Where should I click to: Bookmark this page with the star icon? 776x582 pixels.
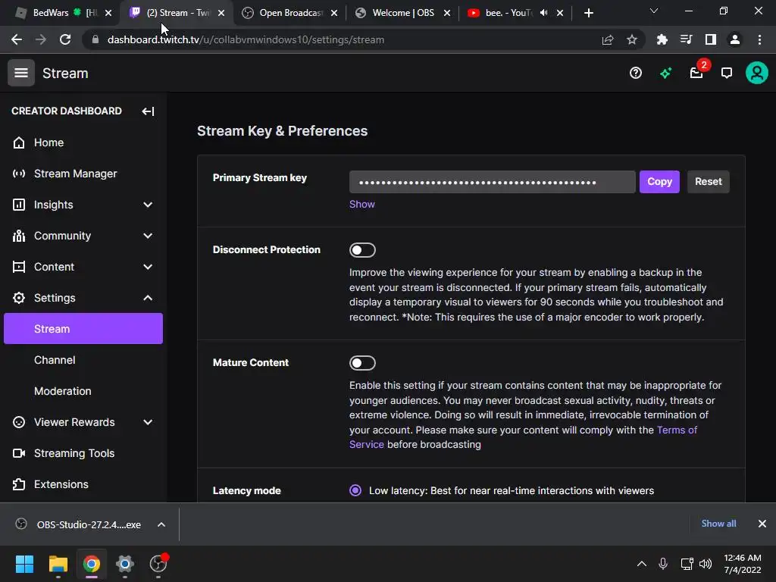(631, 39)
